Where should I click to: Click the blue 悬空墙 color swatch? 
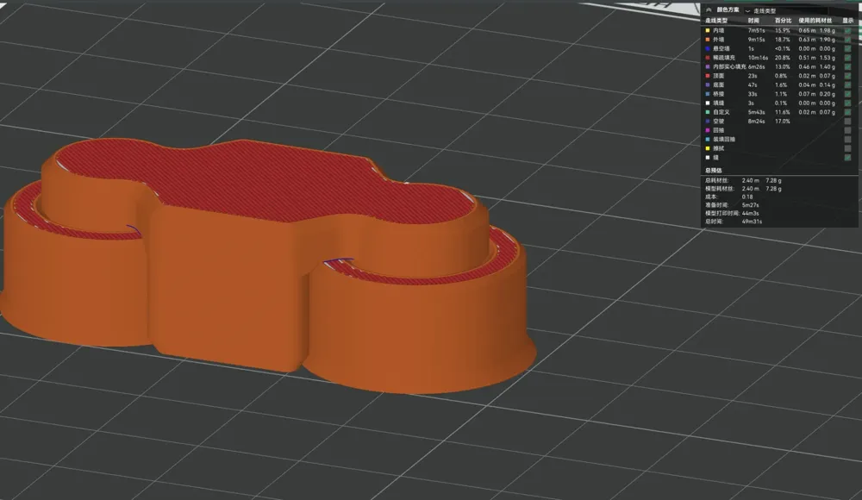click(708, 49)
